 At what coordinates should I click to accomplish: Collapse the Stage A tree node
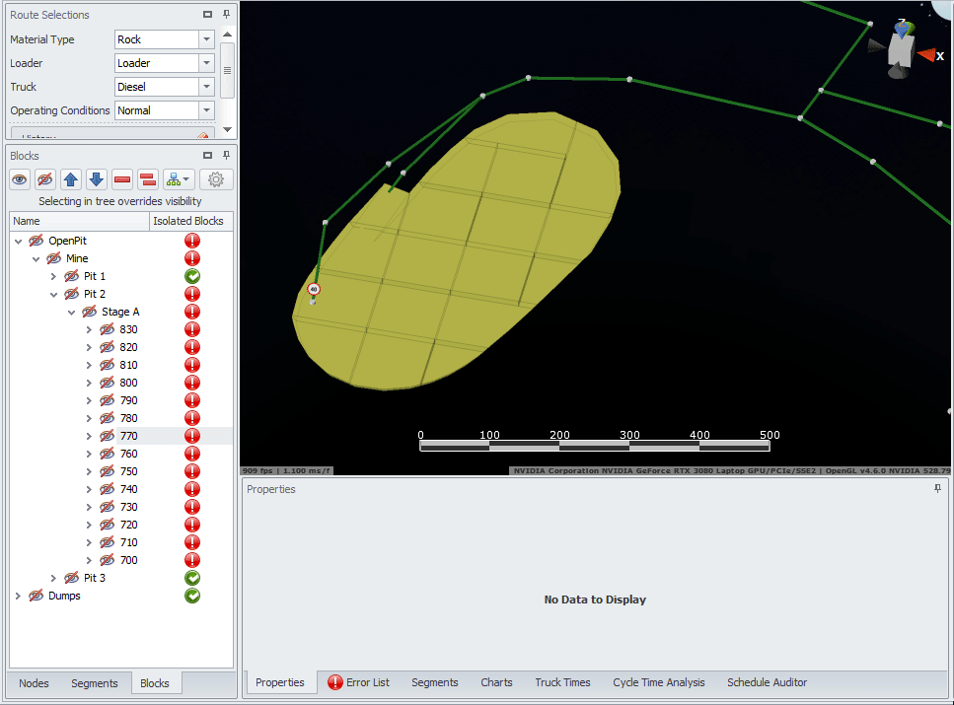point(71,312)
